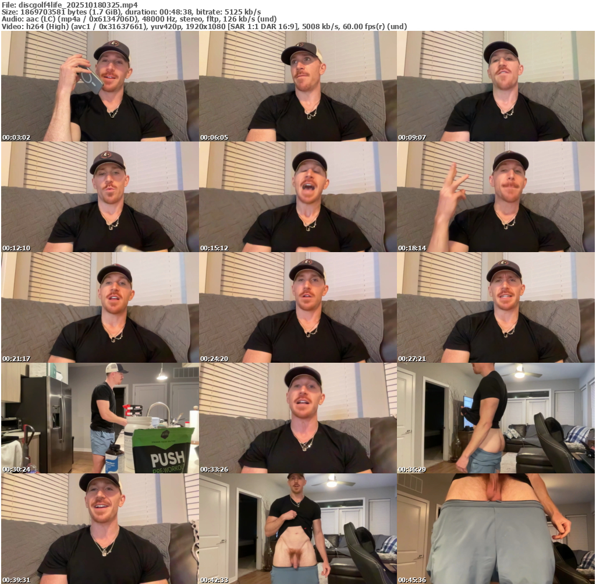Image resolution: width=596 pixels, height=584 pixels.
Task: Click the thumbnail at 00:21:17
Action: (100, 307)
